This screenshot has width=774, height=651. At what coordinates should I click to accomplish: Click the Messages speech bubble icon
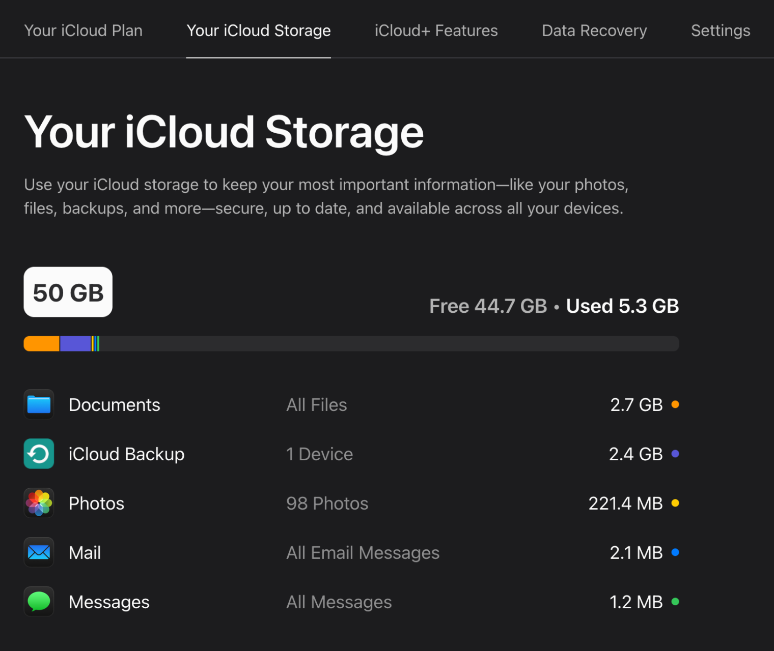point(39,602)
